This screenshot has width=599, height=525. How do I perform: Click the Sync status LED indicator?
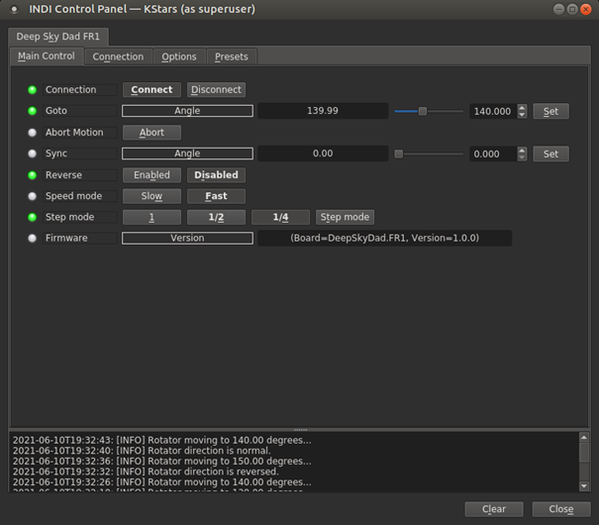pyautogui.click(x=32, y=154)
